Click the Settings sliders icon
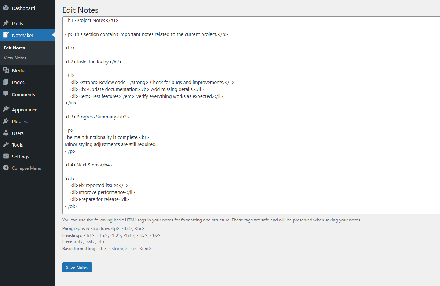 6,157
